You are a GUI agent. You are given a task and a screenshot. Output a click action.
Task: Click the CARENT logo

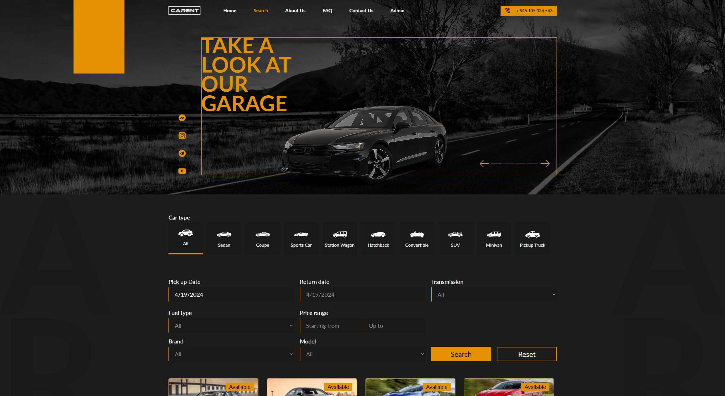[x=184, y=11]
